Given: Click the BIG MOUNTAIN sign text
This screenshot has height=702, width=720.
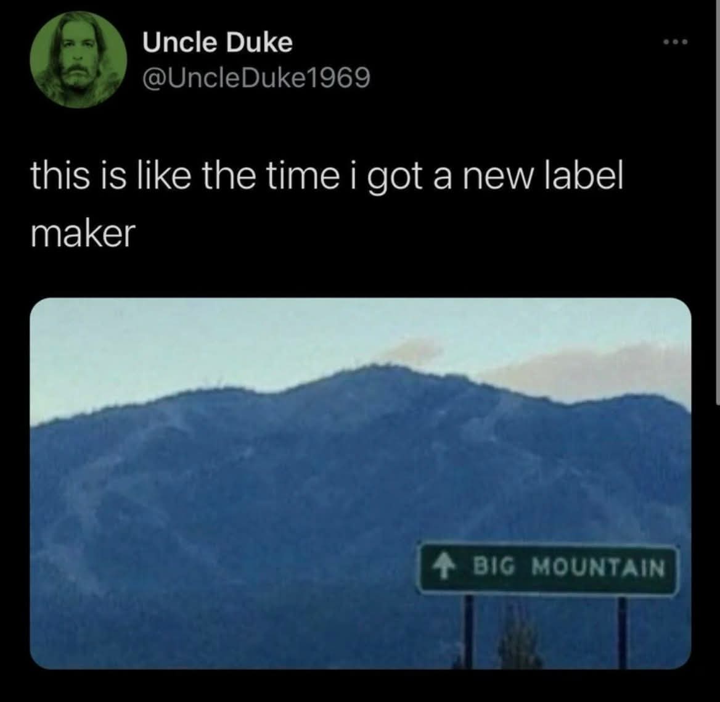Looking at the screenshot, I should [568, 567].
